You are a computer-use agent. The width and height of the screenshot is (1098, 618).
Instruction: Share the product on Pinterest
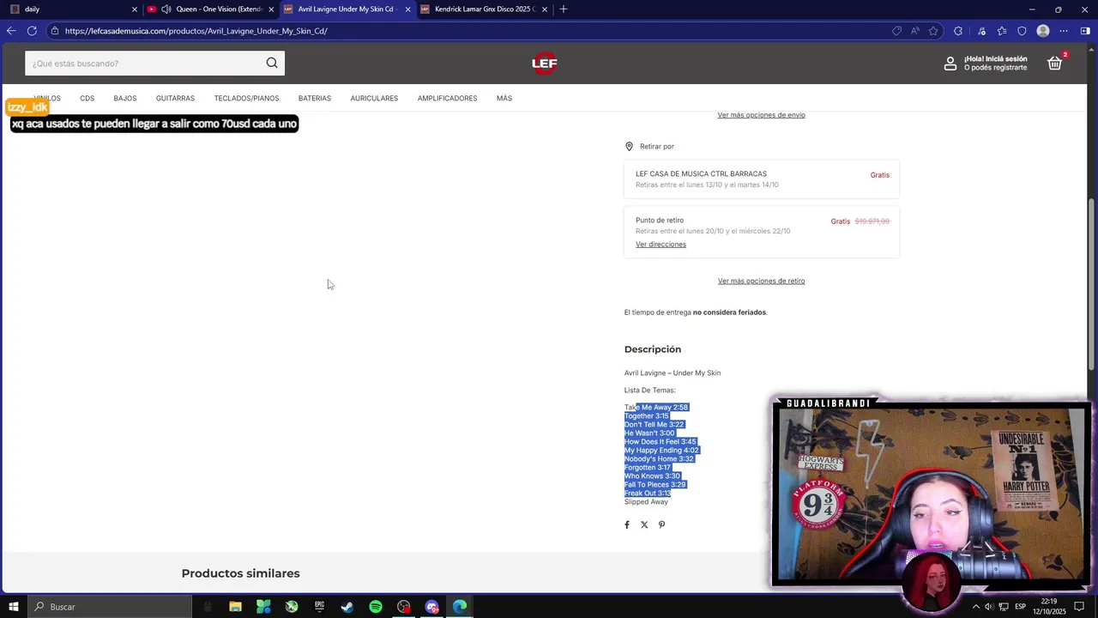click(x=661, y=524)
